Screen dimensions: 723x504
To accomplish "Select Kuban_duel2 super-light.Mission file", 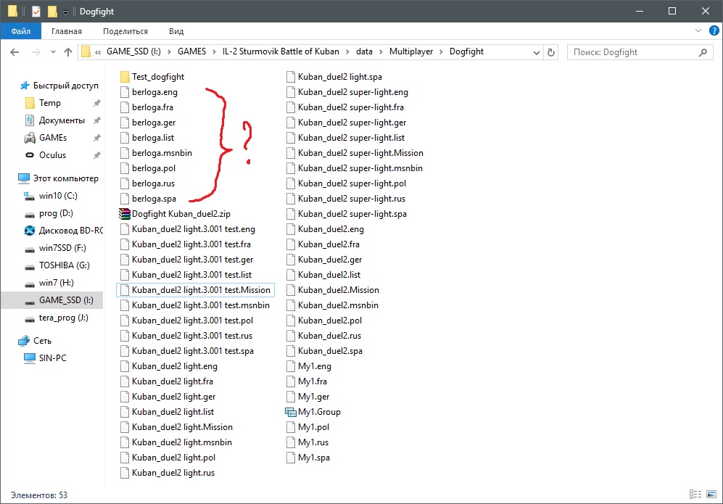I will tap(360, 153).
